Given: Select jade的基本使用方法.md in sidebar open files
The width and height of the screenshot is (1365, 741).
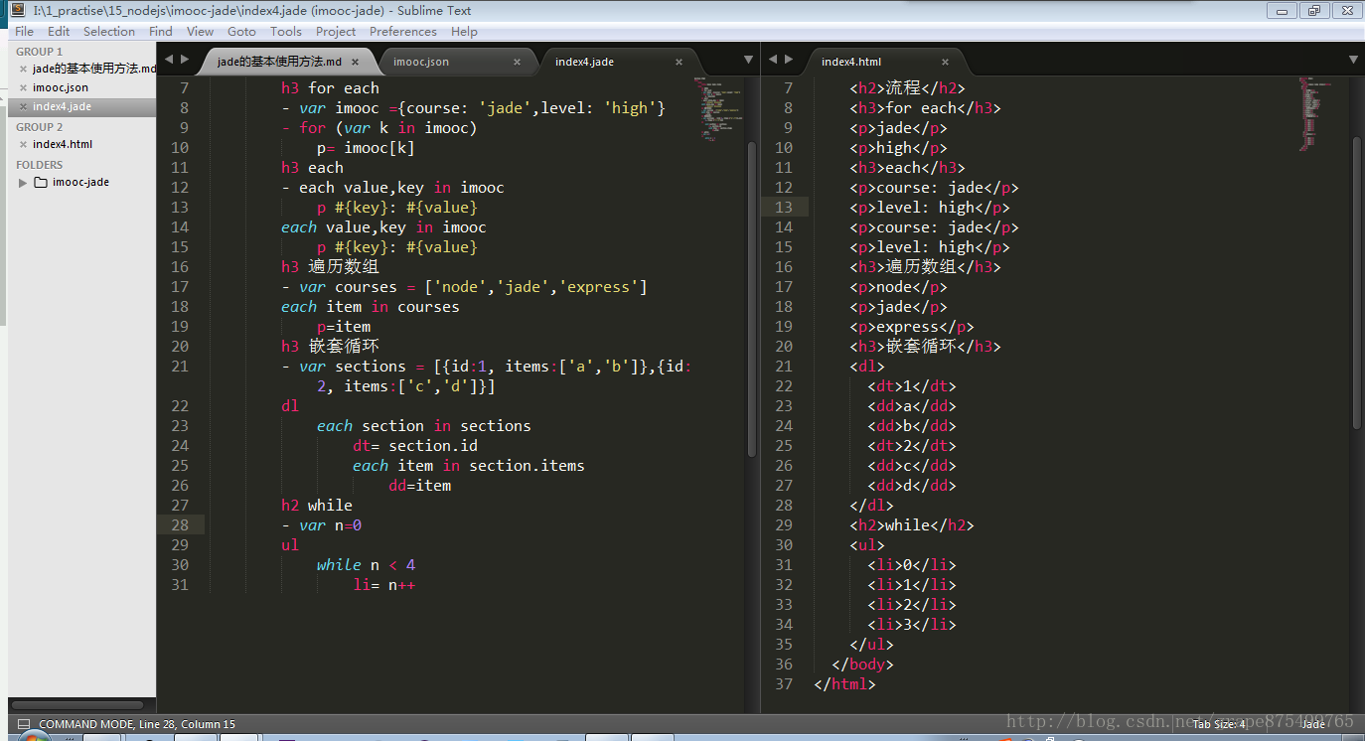Looking at the screenshot, I should point(94,70).
